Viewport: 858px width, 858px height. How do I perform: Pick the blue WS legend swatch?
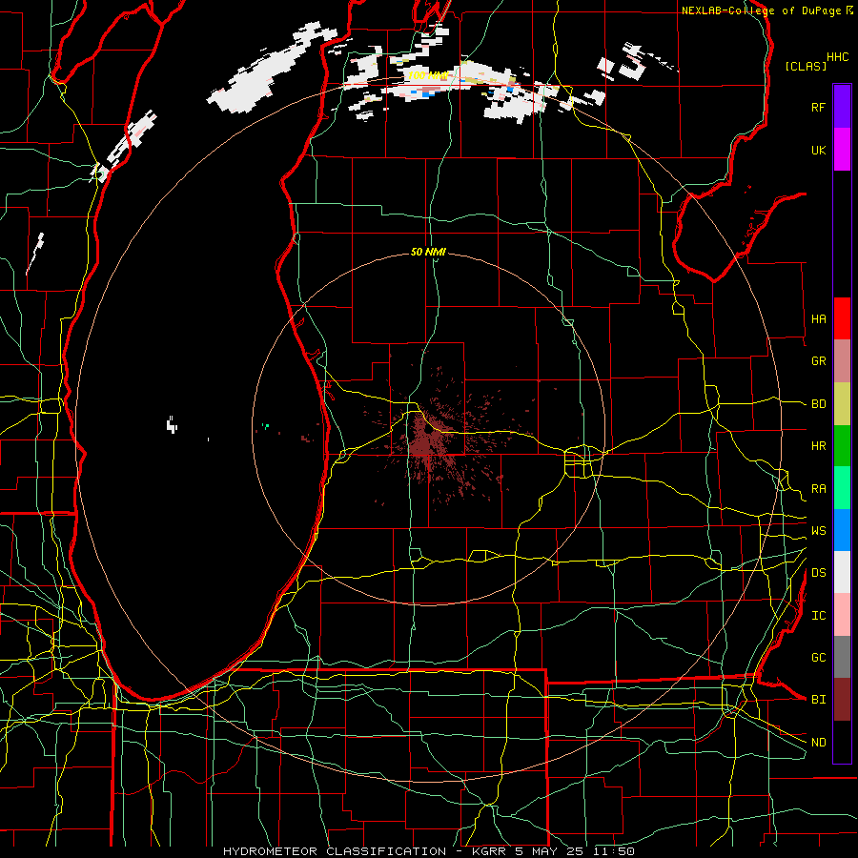tap(842, 530)
